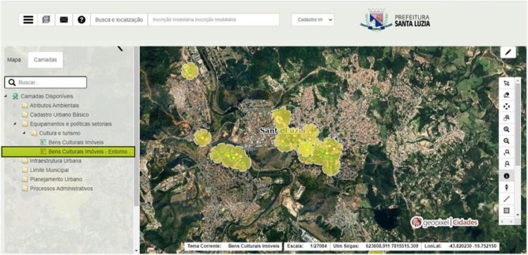Select the eraser clear tool
This screenshot has height=255, width=528.
click(x=506, y=95)
